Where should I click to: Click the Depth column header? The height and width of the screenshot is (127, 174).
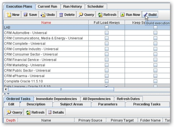click(x=11, y=120)
